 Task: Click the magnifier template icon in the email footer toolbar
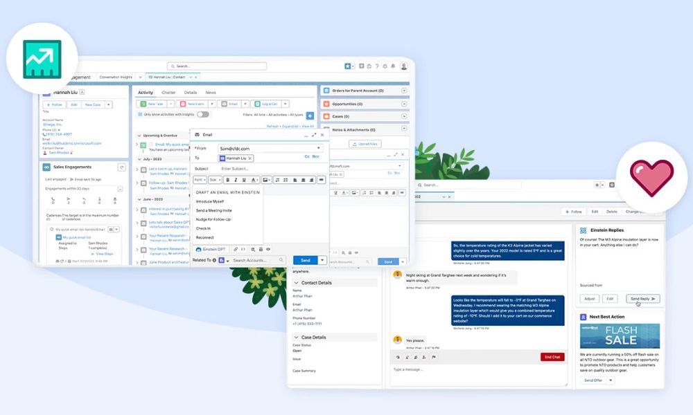(x=253, y=249)
